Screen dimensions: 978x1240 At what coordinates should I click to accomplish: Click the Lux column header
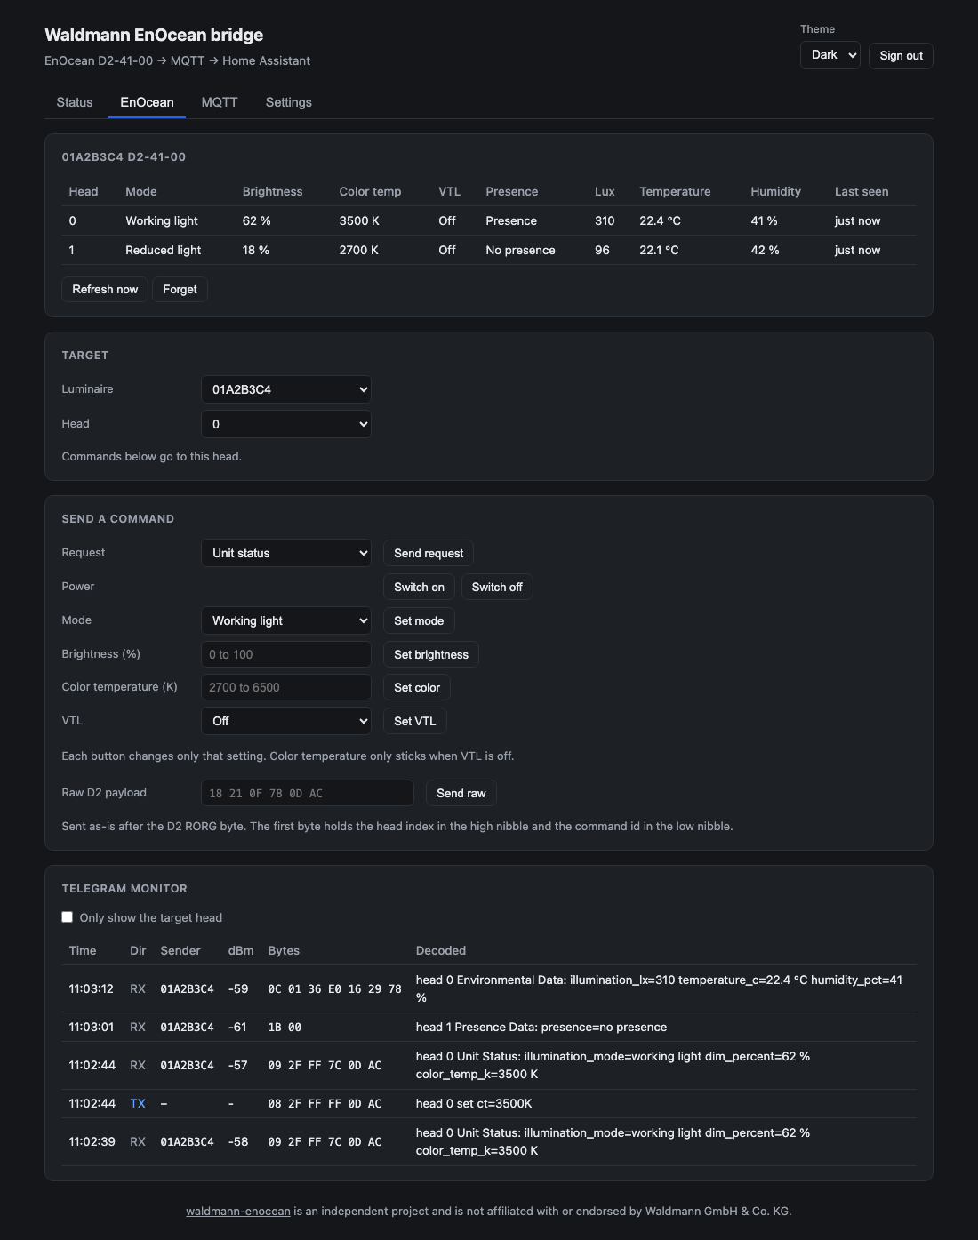coord(605,191)
